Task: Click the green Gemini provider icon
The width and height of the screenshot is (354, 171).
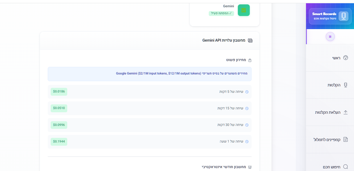Action: 244,10
